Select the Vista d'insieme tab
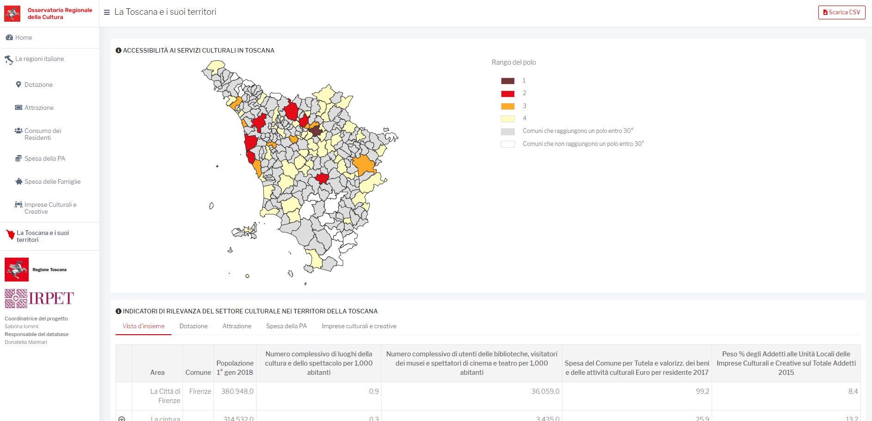This screenshot has width=872, height=421. pos(143,326)
